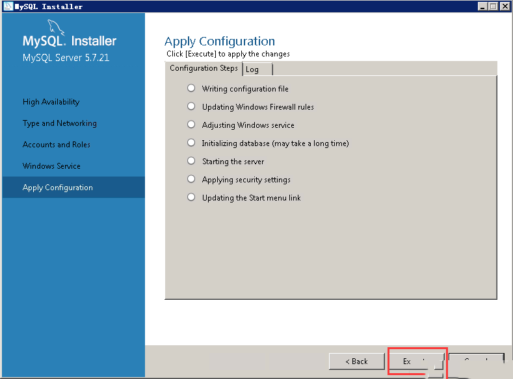
Task: Minimize the MySQL Installer window
Action: click(482, 6)
